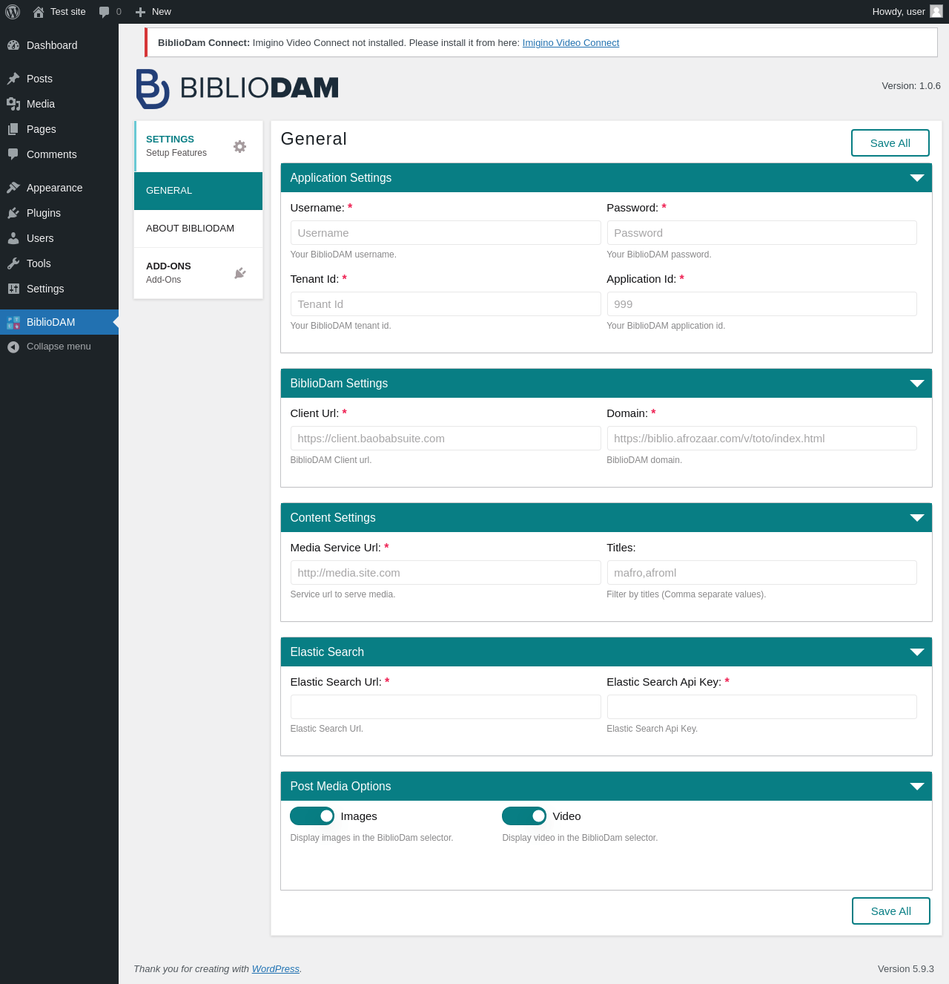Click the Users person icon
The width and height of the screenshot is (949, 984).
13,238
